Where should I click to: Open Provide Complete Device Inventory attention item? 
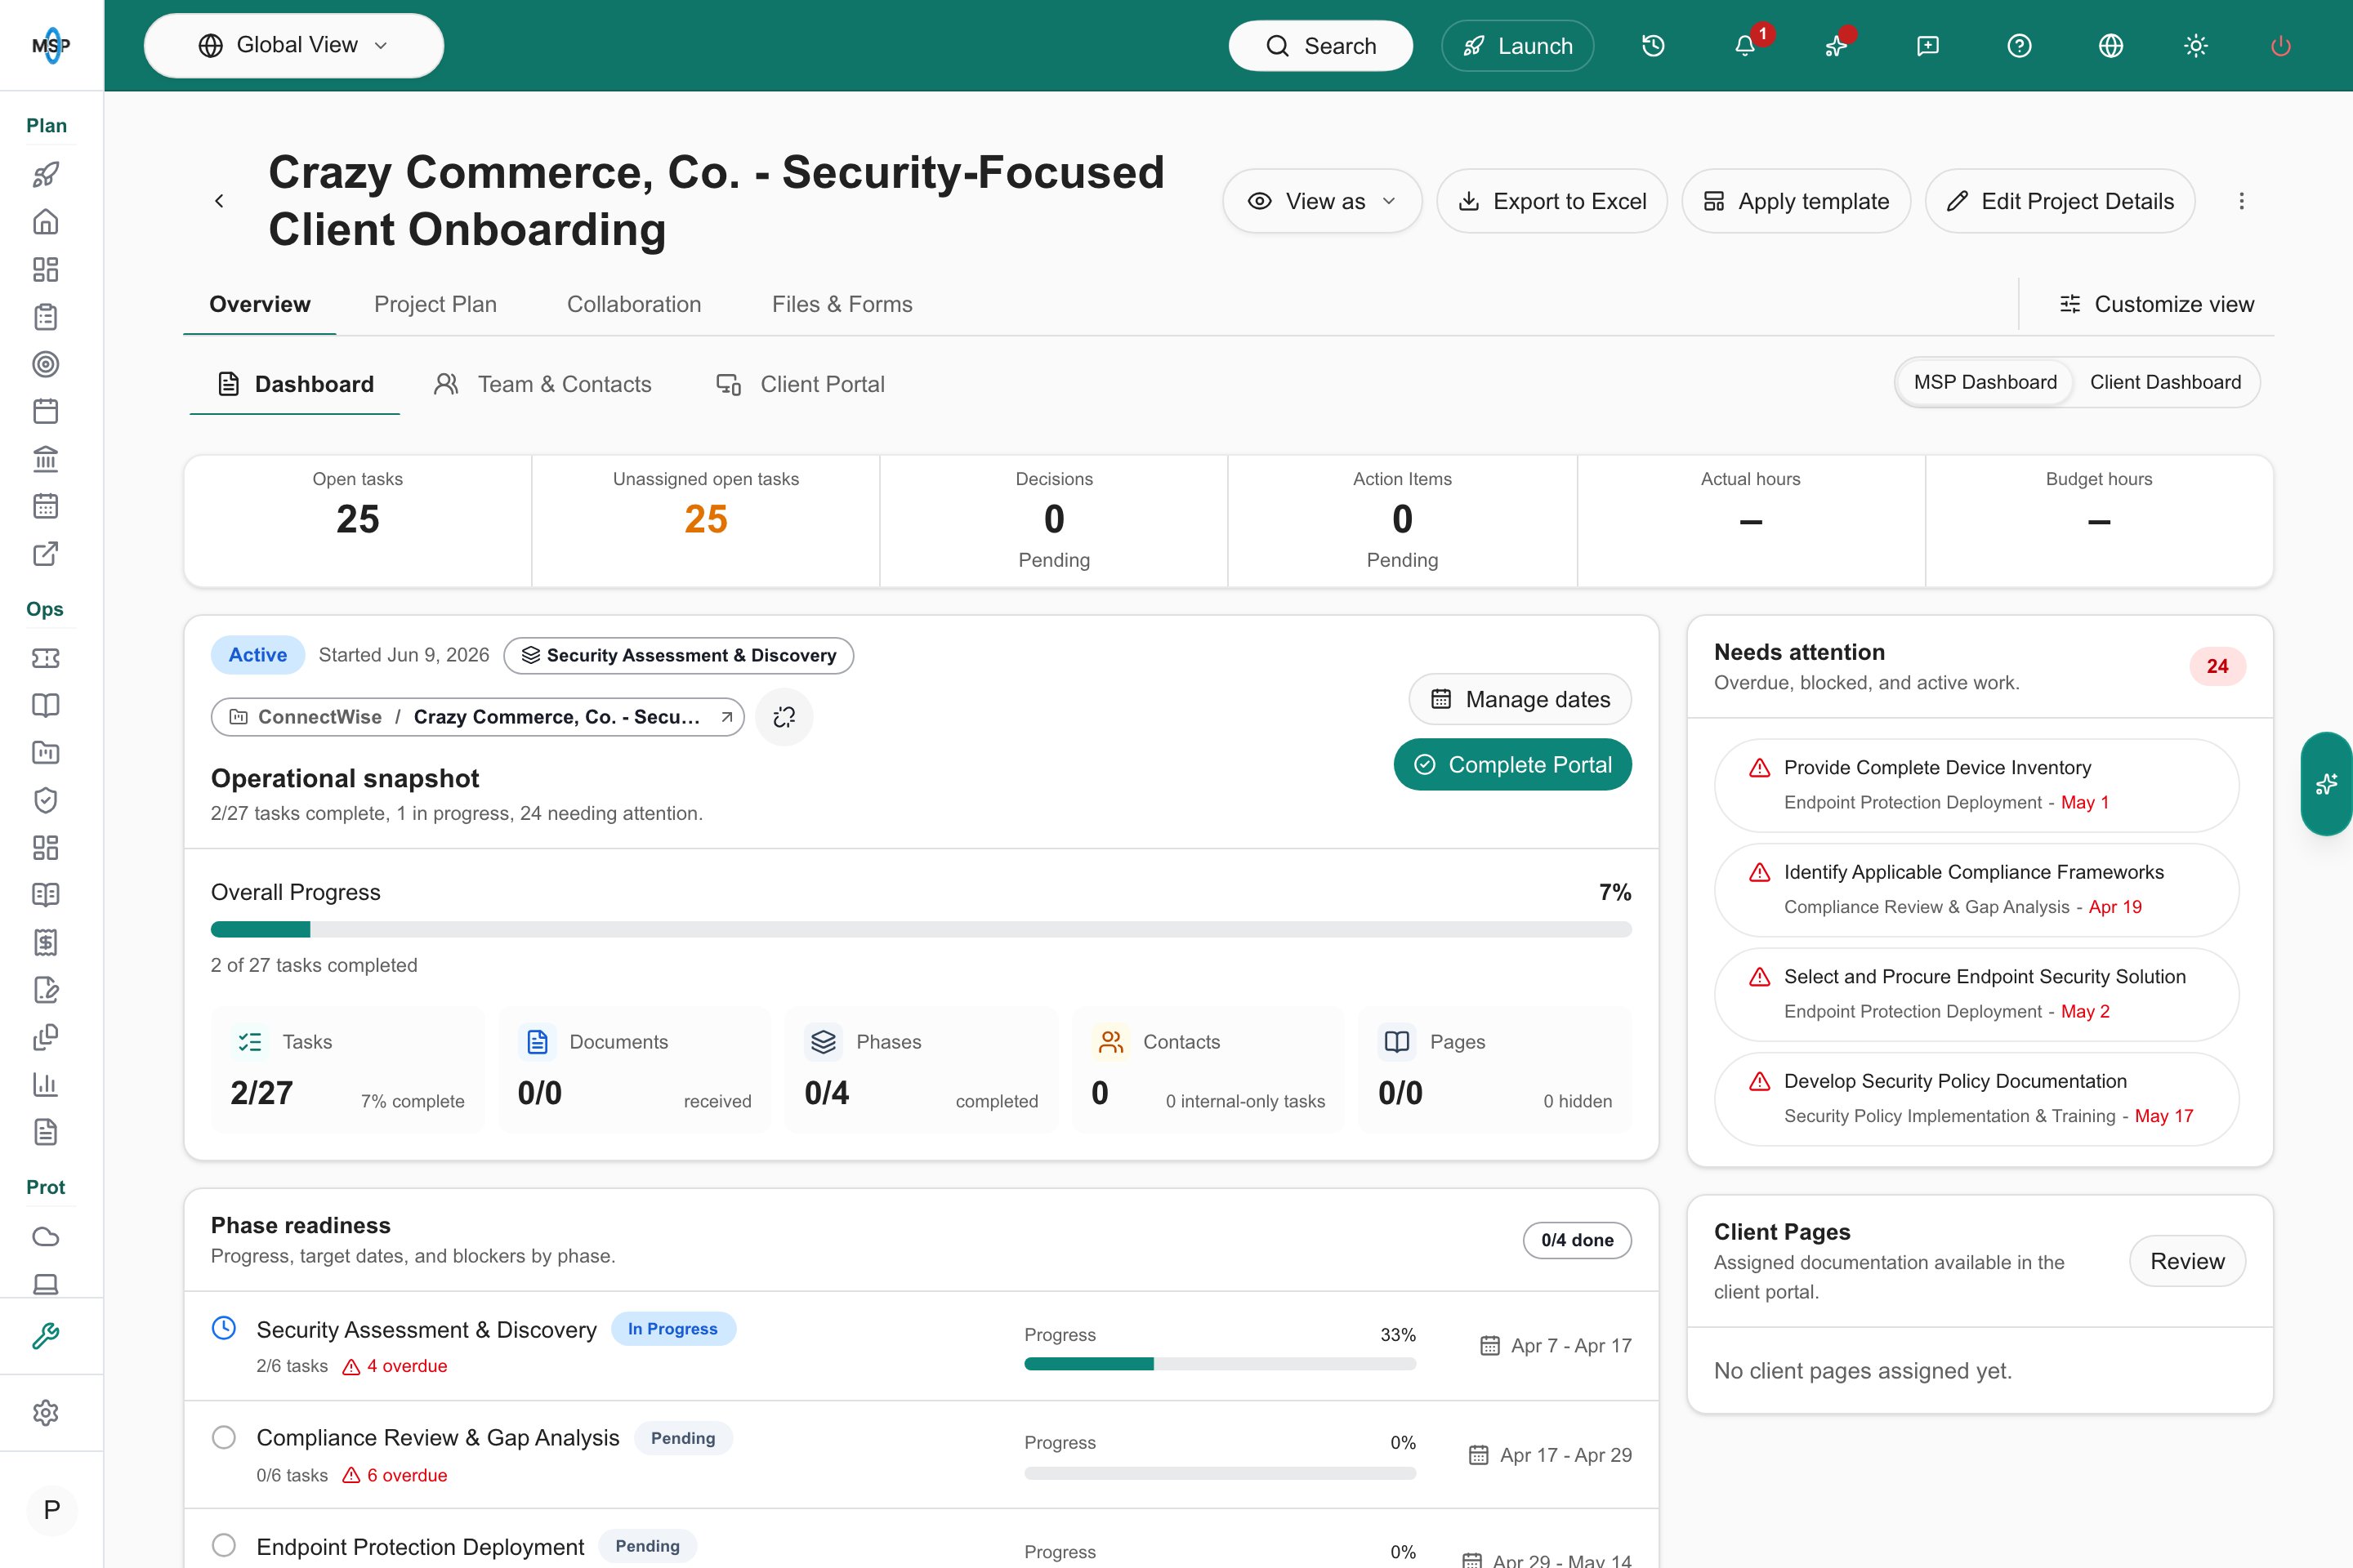pos(1977,785)
